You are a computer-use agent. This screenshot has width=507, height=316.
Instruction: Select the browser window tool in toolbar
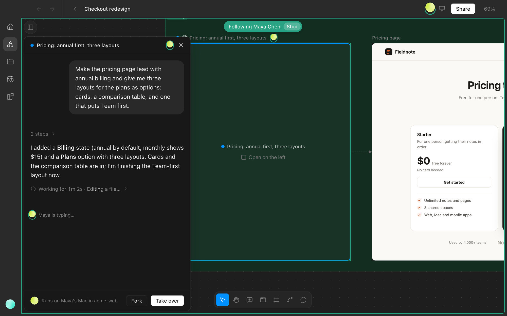[x=263, y=300]
